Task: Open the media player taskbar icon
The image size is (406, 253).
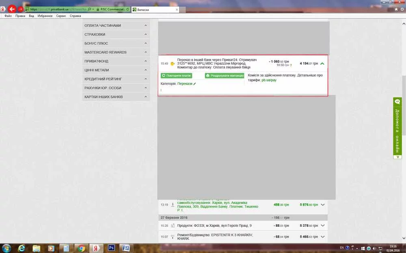Action: click(x=51, y=249)
